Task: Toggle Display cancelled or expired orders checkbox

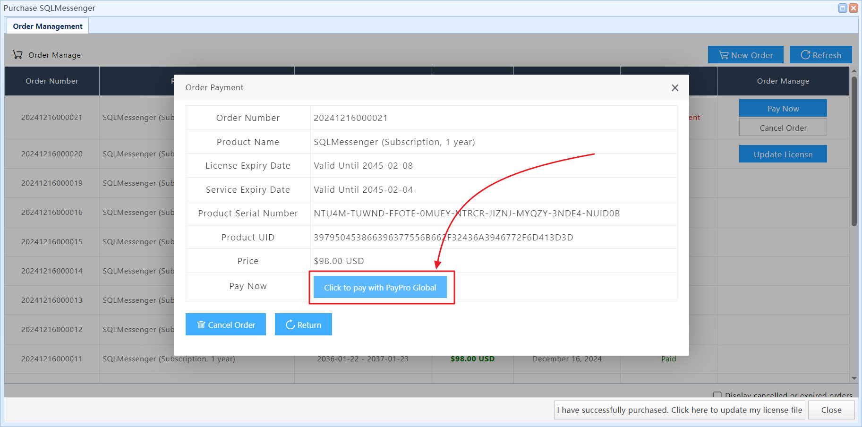Action: (717, 395)
